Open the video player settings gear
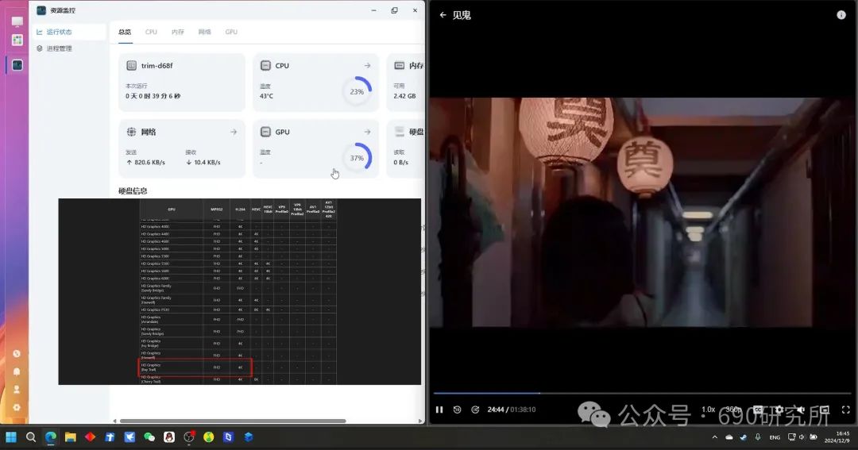 click(x=779, y=409)
